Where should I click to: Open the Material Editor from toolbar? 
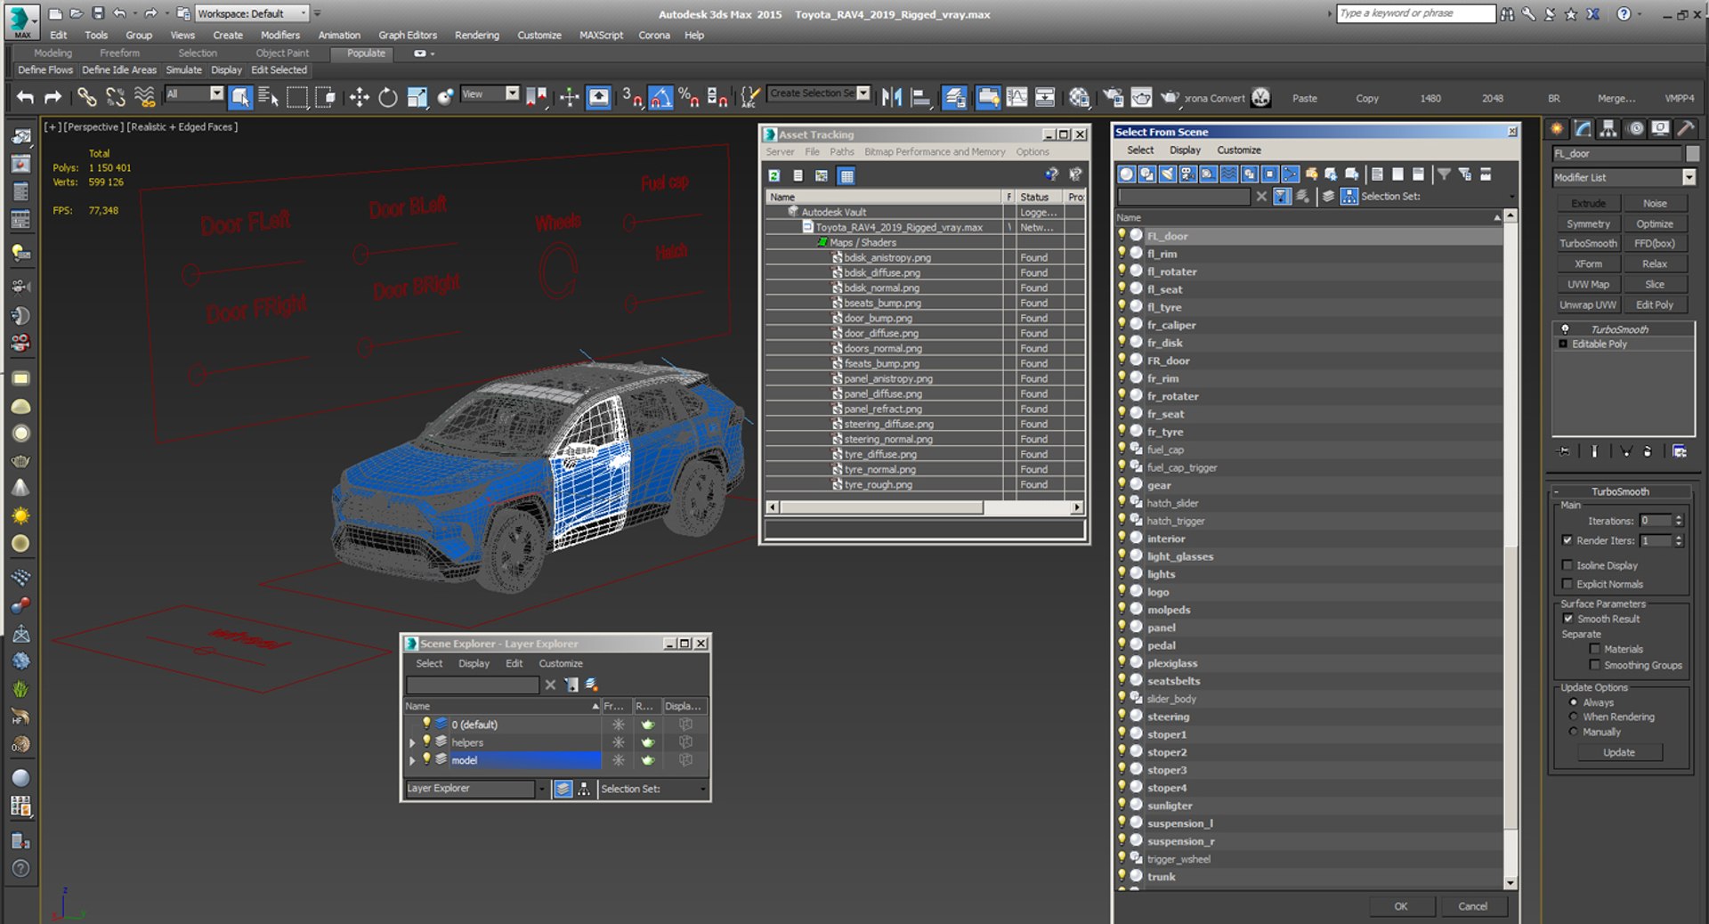pos(1079,97)
